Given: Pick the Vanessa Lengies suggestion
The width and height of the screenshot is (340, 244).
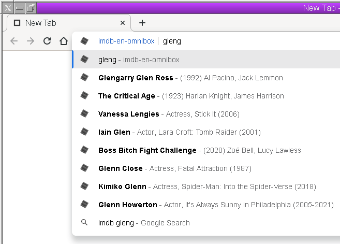Looking at the screenshot, I should click(x=206, y=114).
